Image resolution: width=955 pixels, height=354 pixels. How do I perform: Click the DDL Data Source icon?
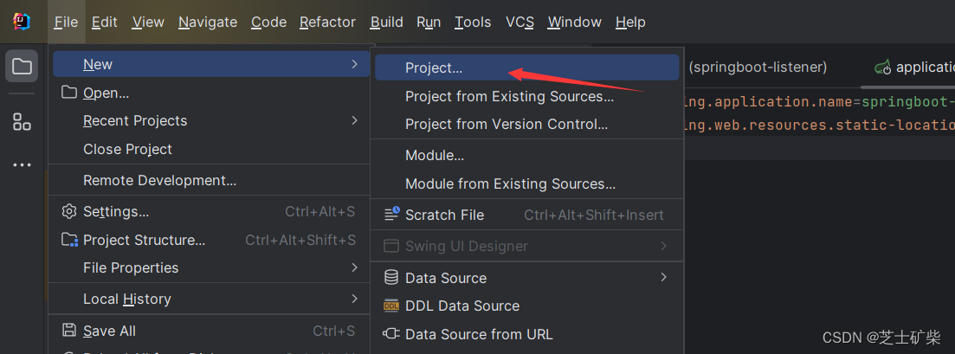(391, 306)
